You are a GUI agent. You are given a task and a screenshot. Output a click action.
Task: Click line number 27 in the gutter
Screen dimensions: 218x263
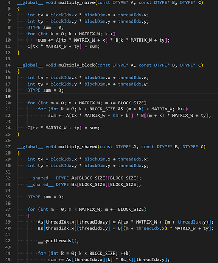point(8,147)
